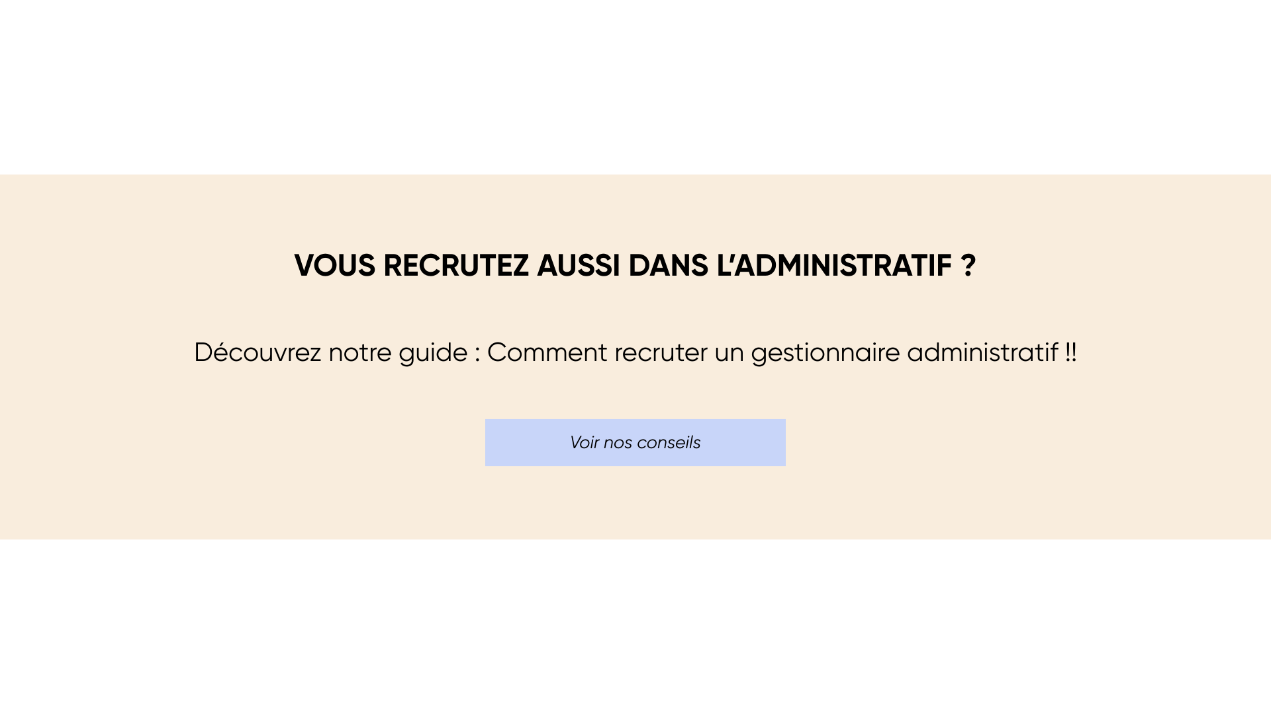Viewport: 1271px width, 714px height.
Task: Click the word "gestionnaire" in the subtitle
Action: (x=825, y=352)
